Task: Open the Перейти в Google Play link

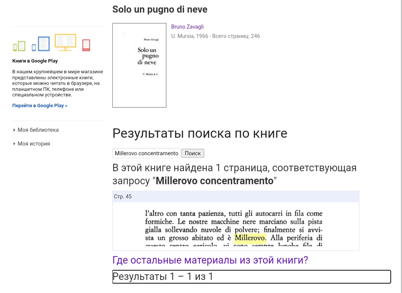Action: tap(40, 106)
